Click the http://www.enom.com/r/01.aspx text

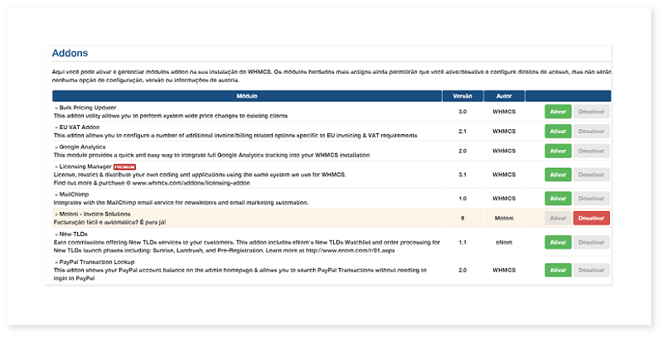[x=351, y=250]
